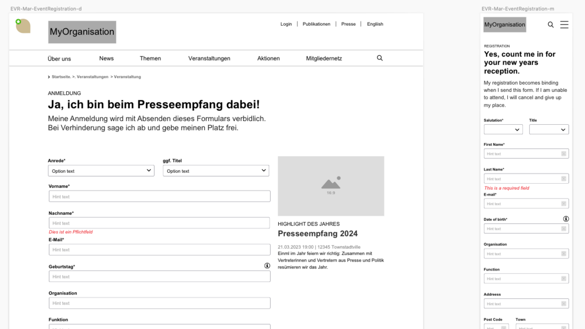Focus the mobile Last Name field
Viewport: 585px width, 329px height.
526,179
